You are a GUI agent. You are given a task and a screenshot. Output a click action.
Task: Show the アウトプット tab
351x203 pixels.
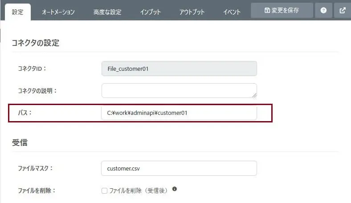192,12
